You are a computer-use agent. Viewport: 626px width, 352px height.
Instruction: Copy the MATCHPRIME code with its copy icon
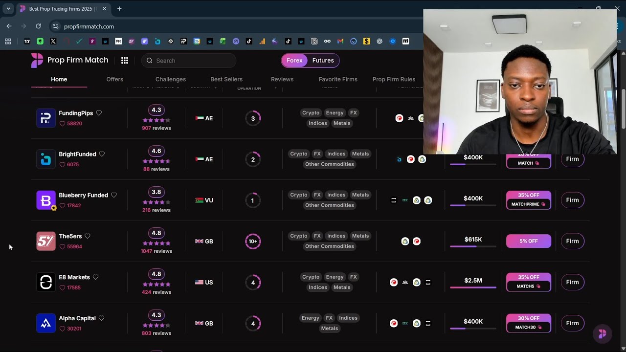[543, 204]
